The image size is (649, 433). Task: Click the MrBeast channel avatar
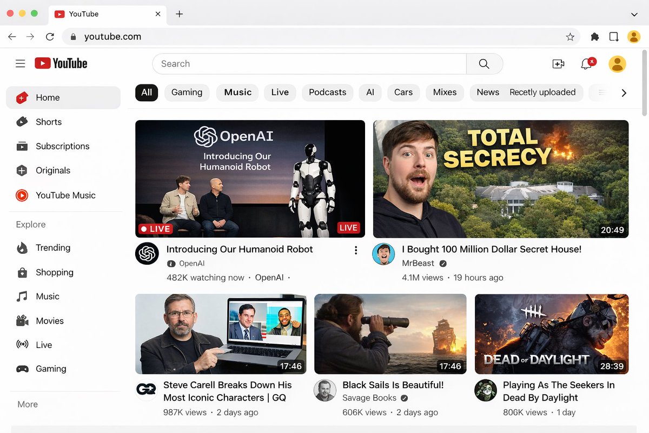pos(383,254)
